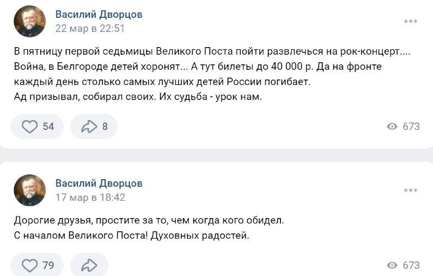Click eye views icon on second post
433x276 pixels.
(392, 265)
